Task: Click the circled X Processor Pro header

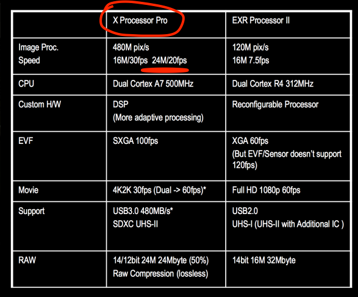Action: click(140, 20)
